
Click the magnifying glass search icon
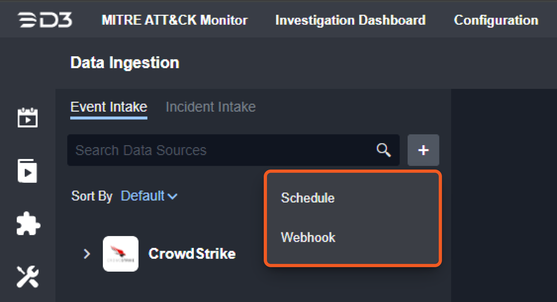click(x=384, y=150)
